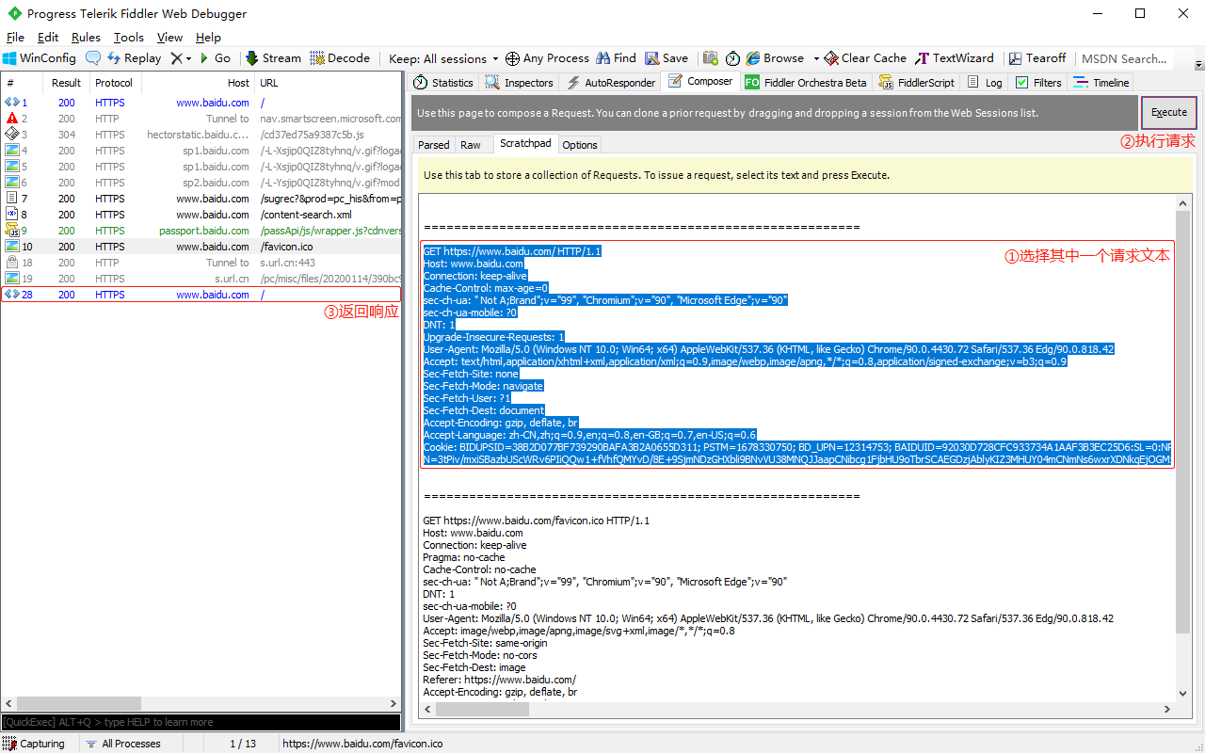Click the comment speech bubble icon
The image size is (1205, 753).
click(x=92, y=58)
